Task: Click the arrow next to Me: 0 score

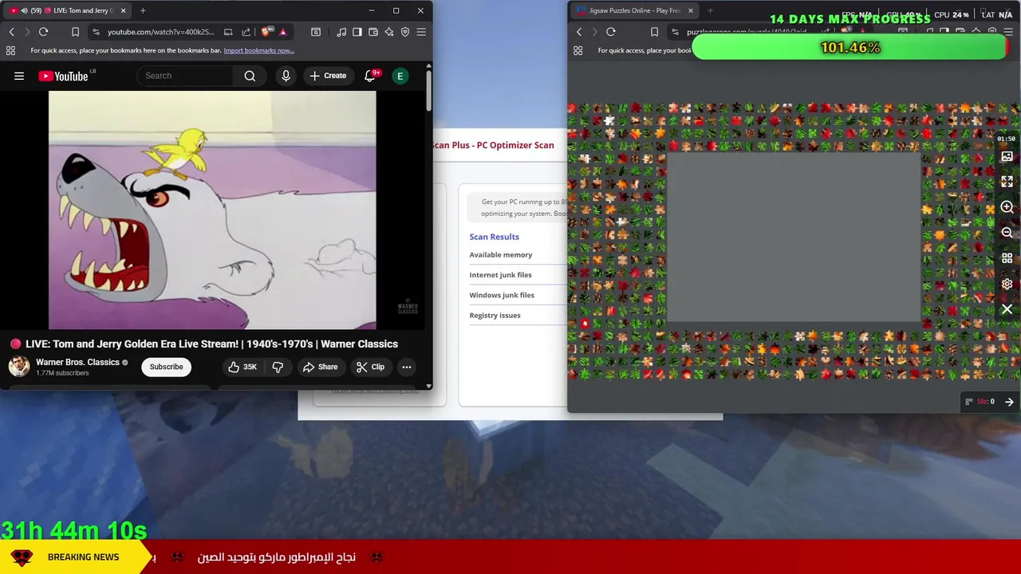Action: (x=1009, y=402)
